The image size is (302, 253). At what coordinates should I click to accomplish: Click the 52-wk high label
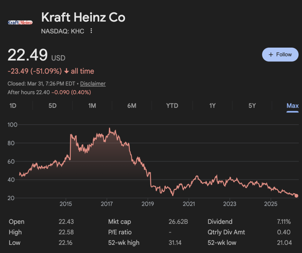click(124, 243)
